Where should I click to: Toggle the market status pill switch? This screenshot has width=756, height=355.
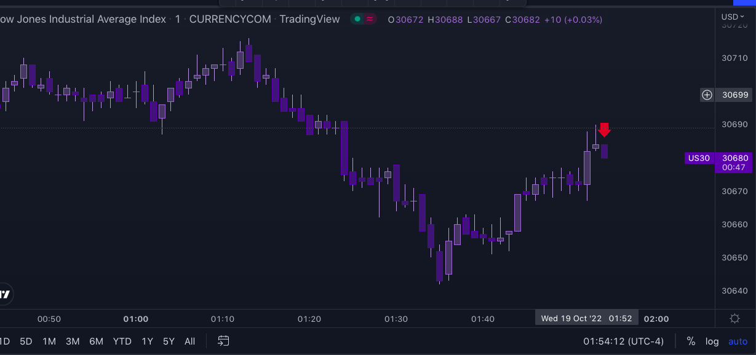[x=362, y=19]
